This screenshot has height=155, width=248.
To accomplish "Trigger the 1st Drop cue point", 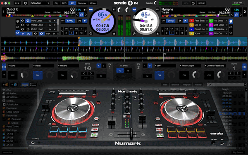I will 211,21.
